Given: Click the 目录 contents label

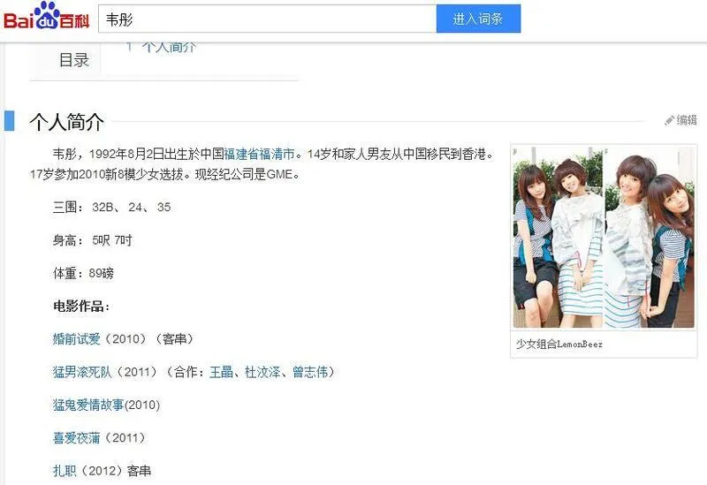Looking at the screenshot, I should (x=74, y=60).
